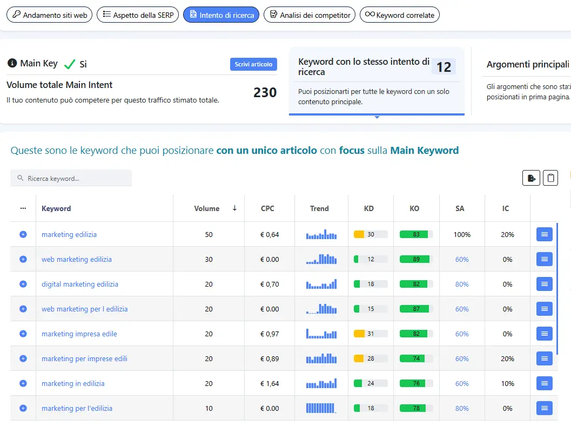
Task: Add marketing impresa edile via plus icon
Action: (x=23, y=334)
